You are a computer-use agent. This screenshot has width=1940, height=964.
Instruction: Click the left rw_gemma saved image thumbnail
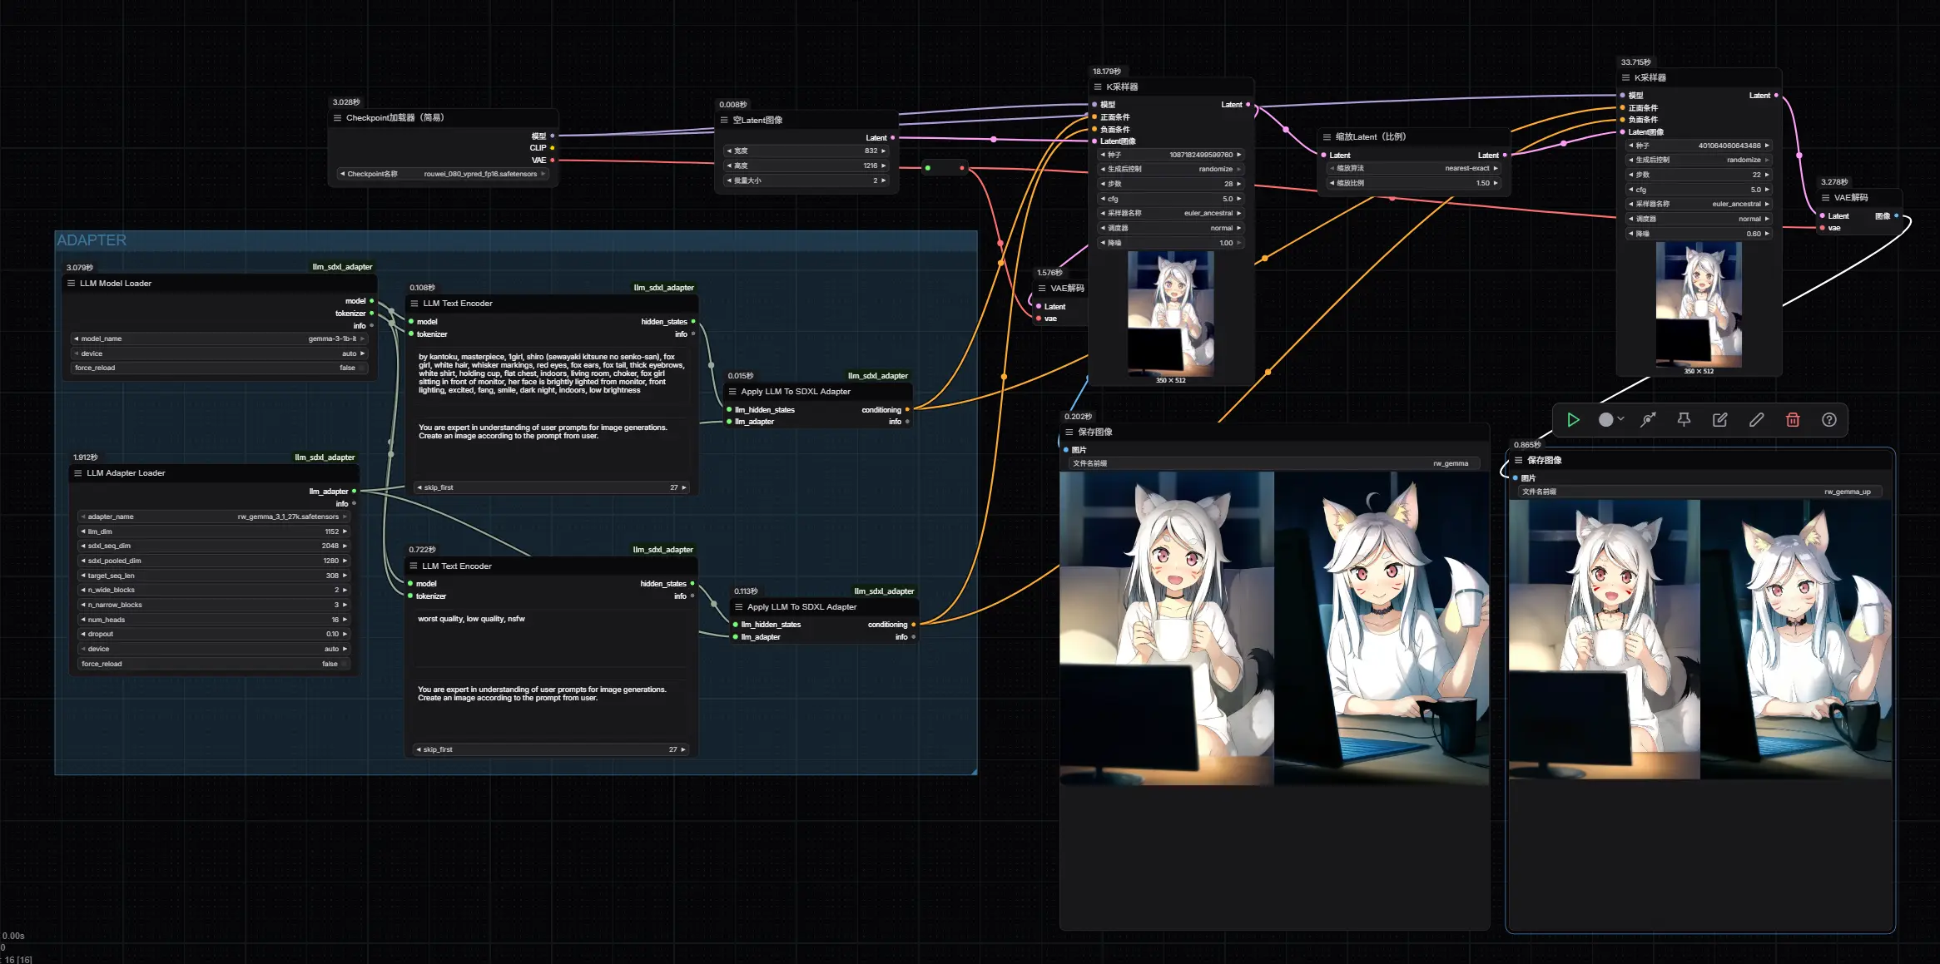coord(1166,629)
